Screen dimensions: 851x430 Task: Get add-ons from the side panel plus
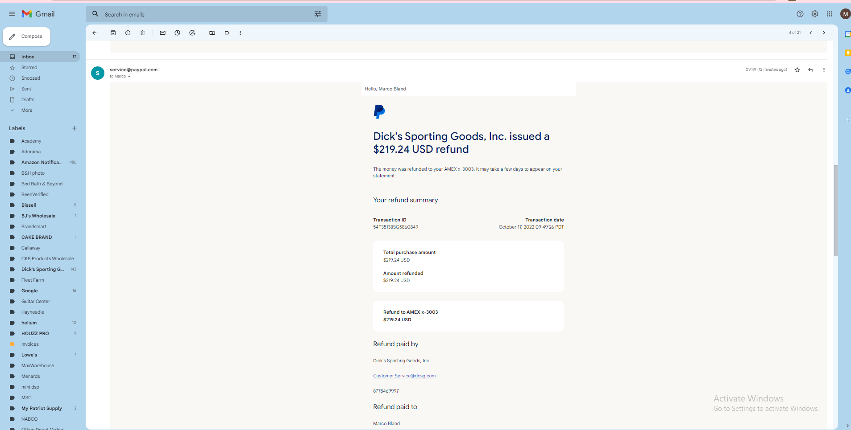coord(848,120)
